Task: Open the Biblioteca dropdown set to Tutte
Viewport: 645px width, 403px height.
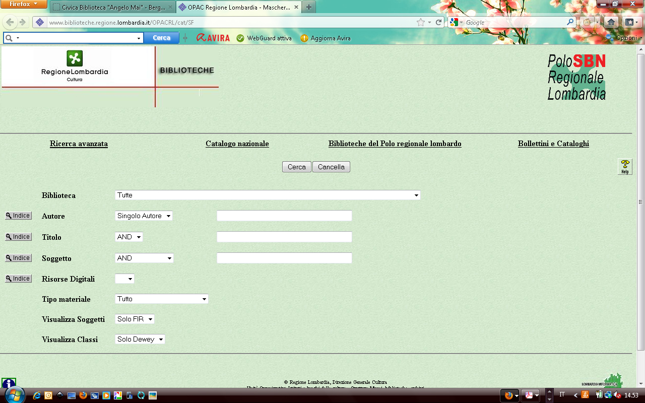Action: [268, 195]
